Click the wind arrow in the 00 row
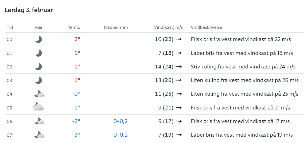This screenshot has width=304, height=143. (x=179, y=39)
